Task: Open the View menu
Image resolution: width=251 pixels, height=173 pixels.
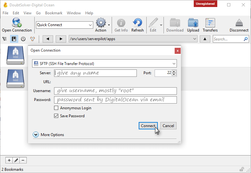Action: (27, 13)
